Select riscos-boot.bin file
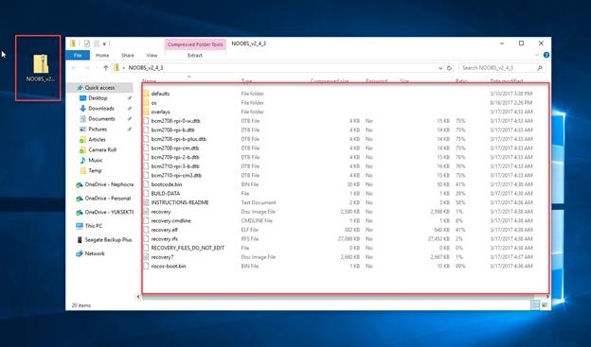The image size is (591, 347). [169, 266]
